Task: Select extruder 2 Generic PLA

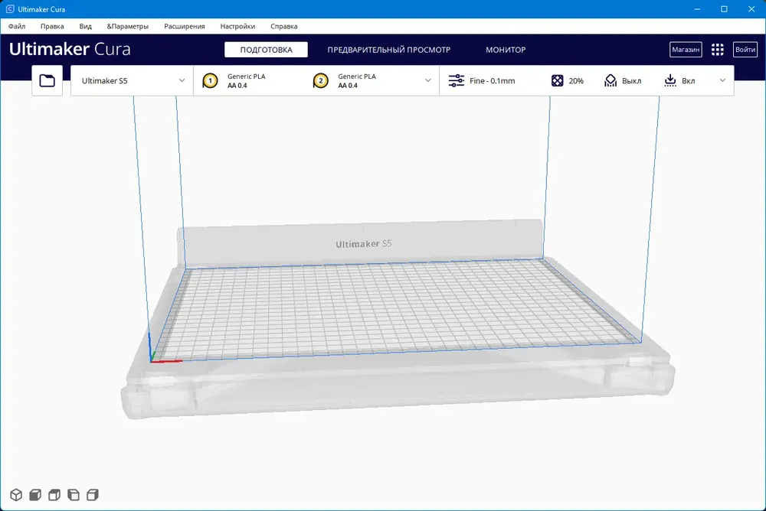Action: click(345, 80)
